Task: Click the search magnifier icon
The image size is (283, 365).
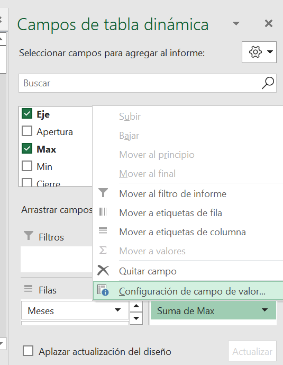Action: [x=268, y=83]
